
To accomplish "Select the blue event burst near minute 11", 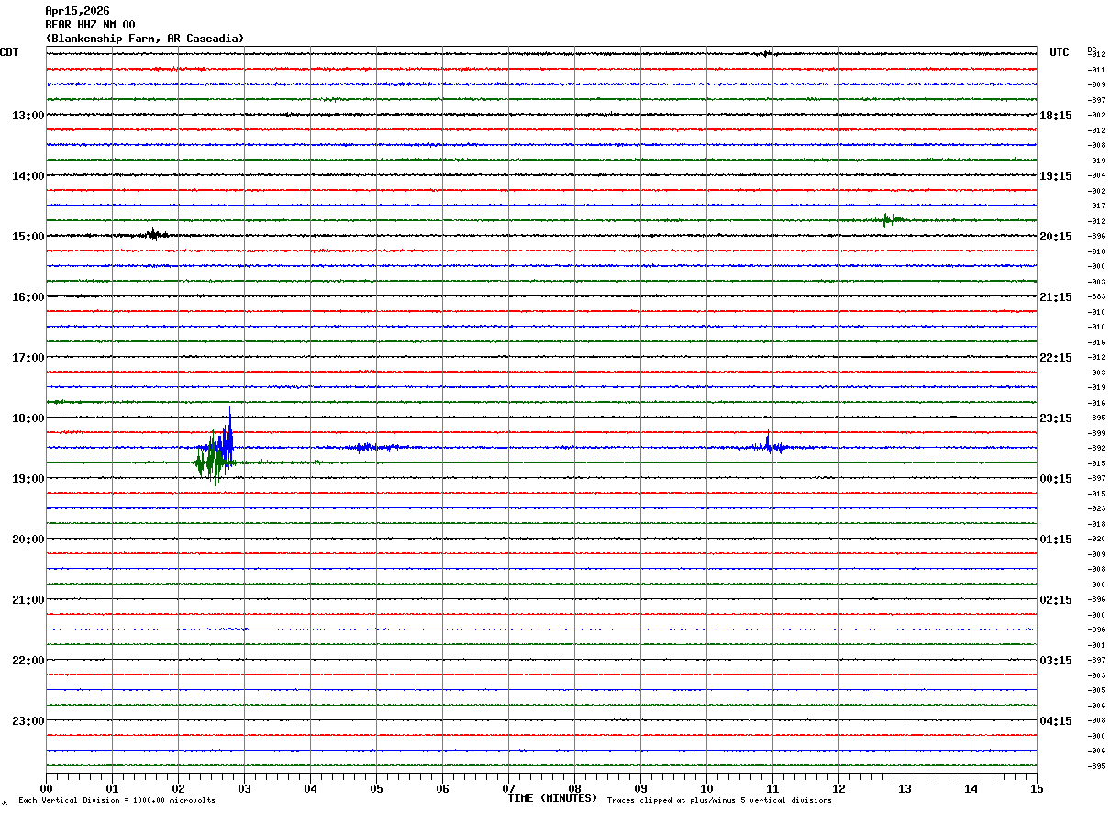I will point(769,446).
